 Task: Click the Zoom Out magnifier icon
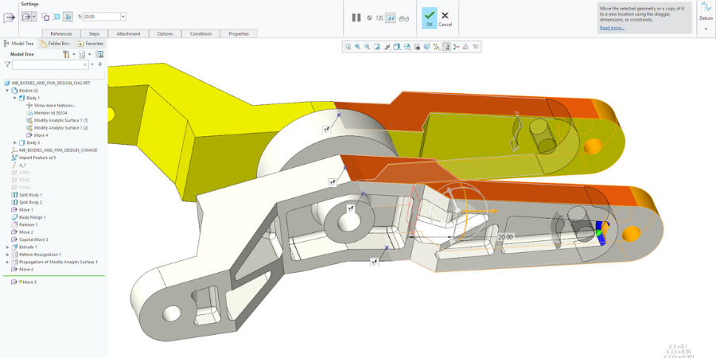click(x=367, y=47)
